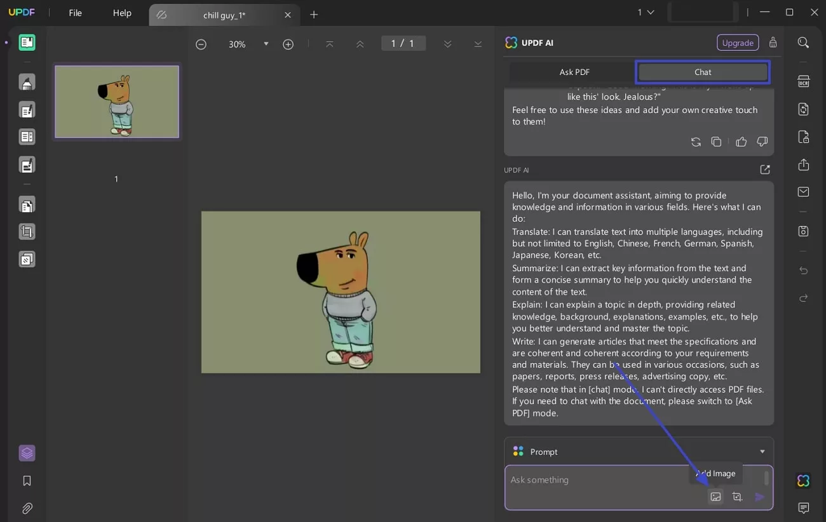The height and width of the screenshot is (522, 826).
Task: Open the search magnifier icon
Action: click(803, 43)
